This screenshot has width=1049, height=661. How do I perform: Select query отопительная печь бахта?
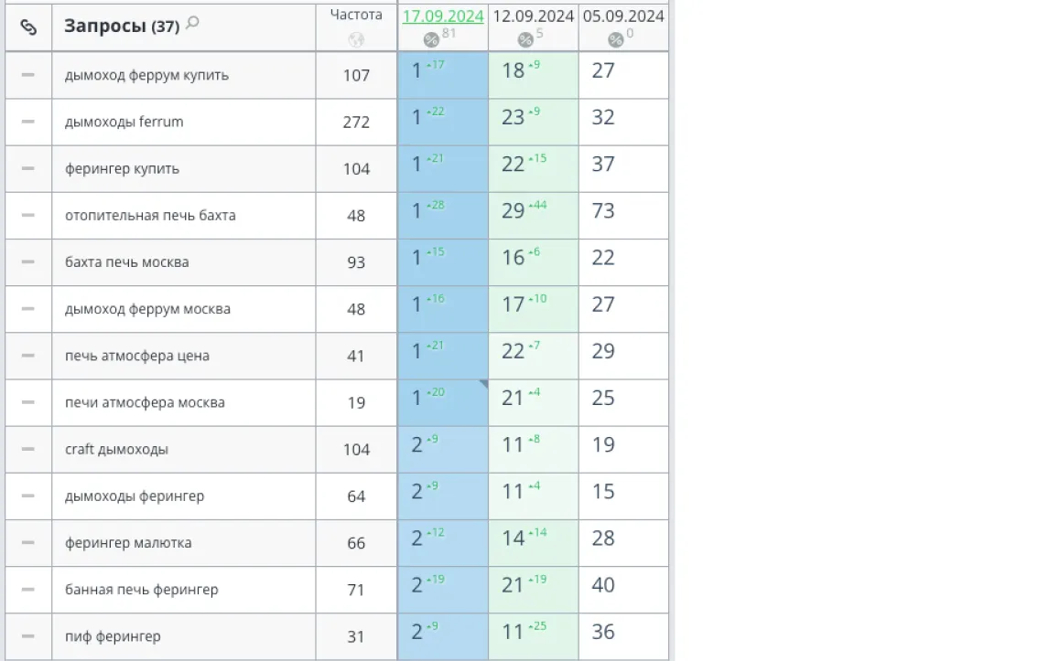click(150, 215)
